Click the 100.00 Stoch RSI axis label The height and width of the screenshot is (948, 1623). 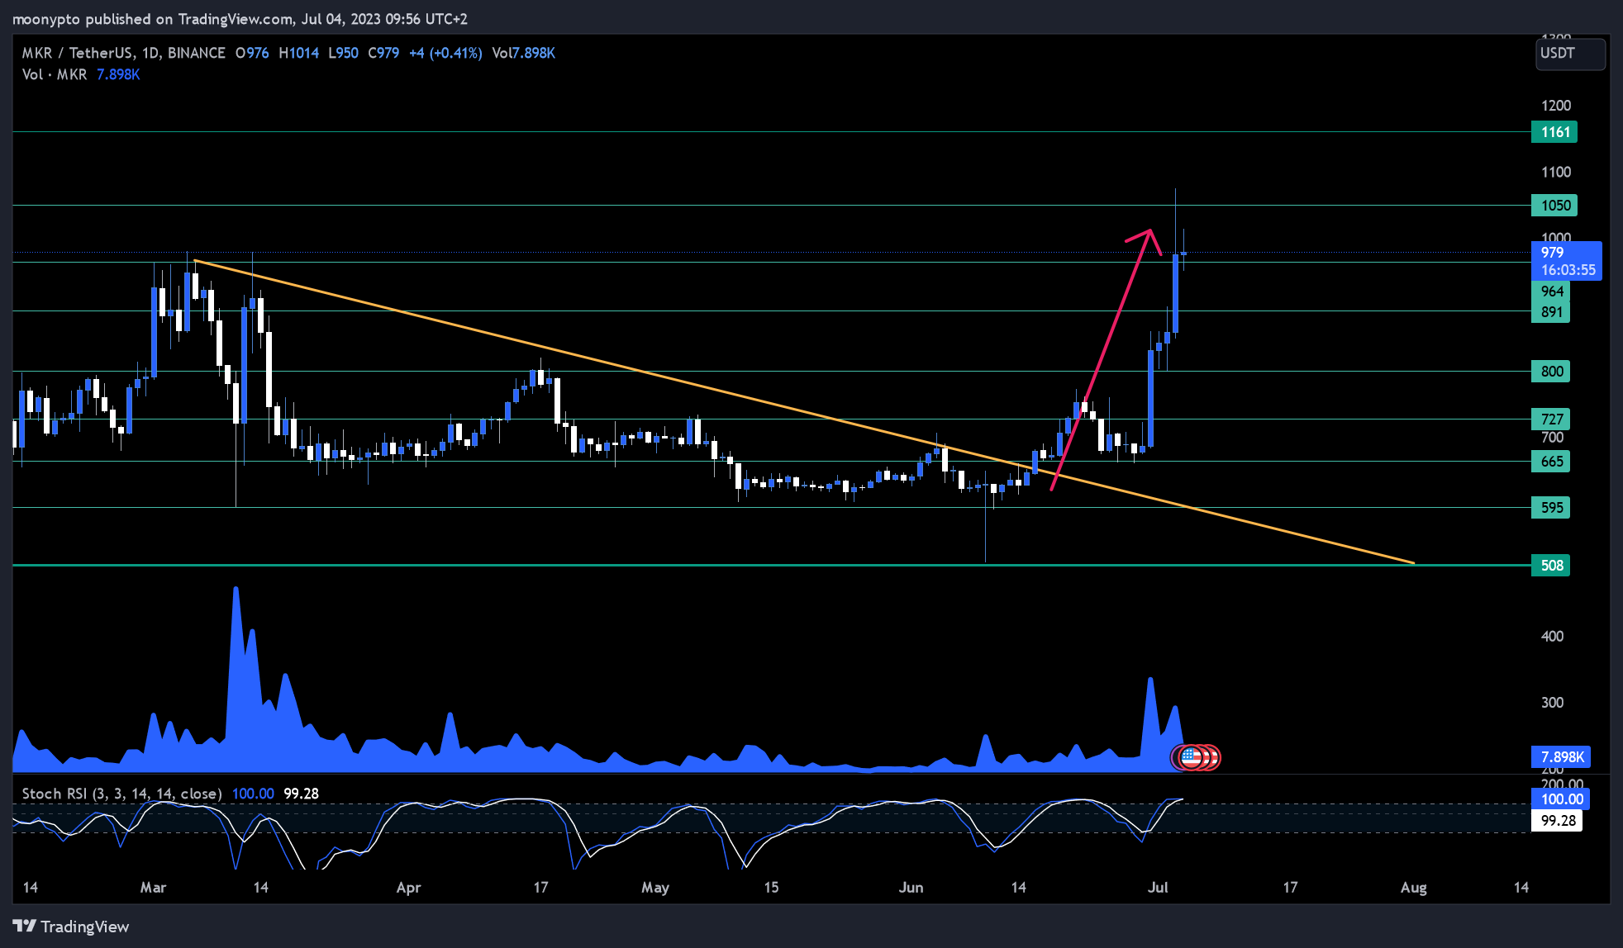coord(1561,799)
